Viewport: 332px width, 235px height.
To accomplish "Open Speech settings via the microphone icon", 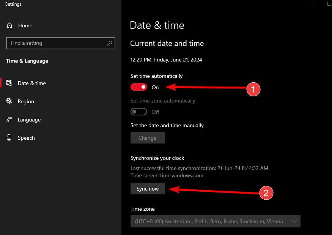I will click(9, 138).
